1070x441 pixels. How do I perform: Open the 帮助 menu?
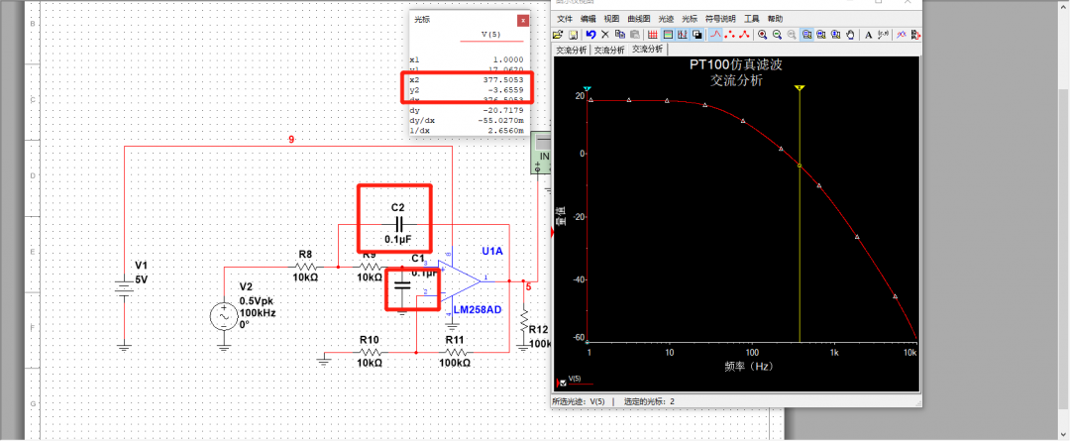click(x=775, y=19)
